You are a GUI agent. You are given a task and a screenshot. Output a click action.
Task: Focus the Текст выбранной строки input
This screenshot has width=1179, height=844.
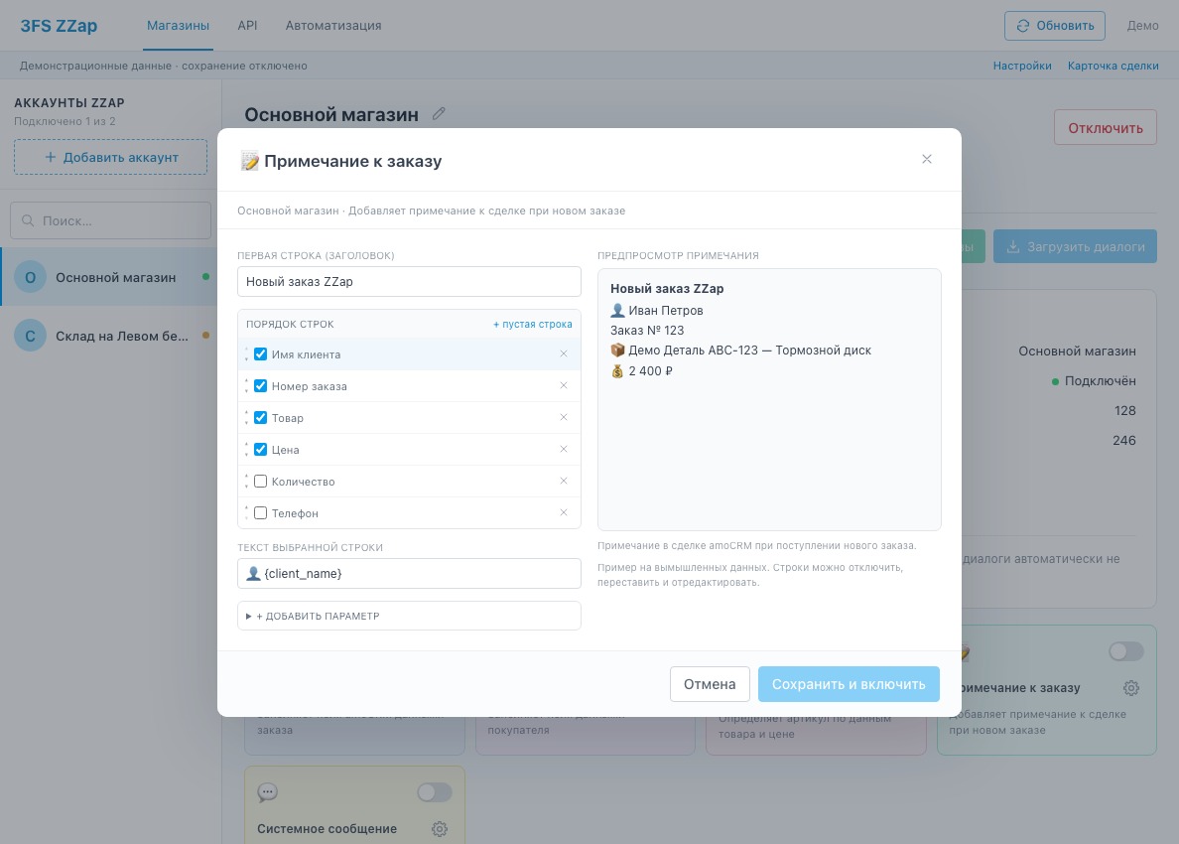tap(409, 573)
